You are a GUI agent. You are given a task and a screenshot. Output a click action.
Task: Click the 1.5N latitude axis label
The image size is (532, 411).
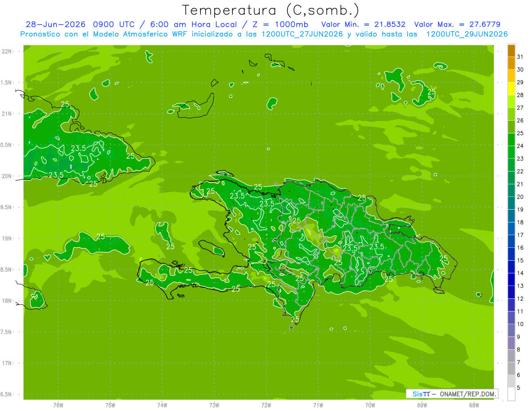tap(6, 82)
